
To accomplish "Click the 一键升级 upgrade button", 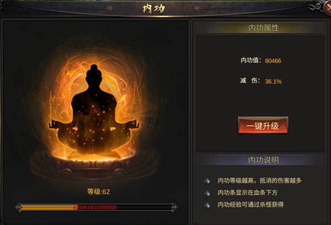I will [x=263, y=126].
